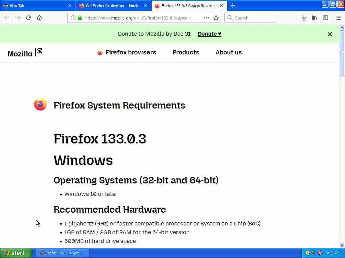345x258 pixels.
Task: Click the red shield tray icon
Action: point(320,253)
